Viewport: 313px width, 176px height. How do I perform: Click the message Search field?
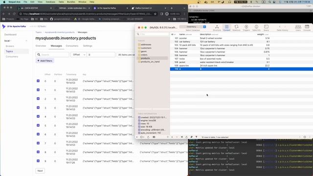point(52,55)
